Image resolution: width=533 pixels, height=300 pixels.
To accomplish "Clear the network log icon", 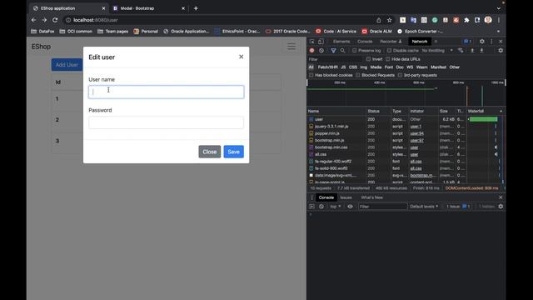I will [321, 50].
